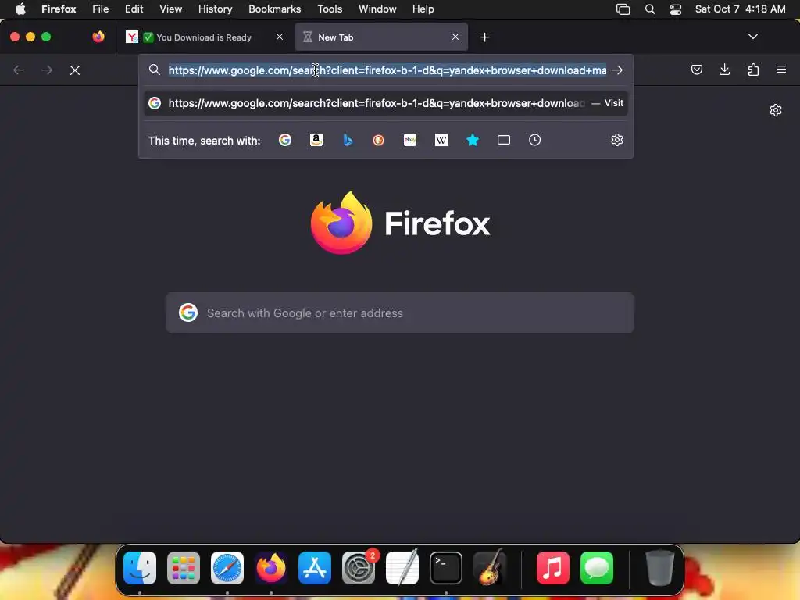Open the Edit menu
The width and height of the screenshot is (800, 600).
coord(134,9)
